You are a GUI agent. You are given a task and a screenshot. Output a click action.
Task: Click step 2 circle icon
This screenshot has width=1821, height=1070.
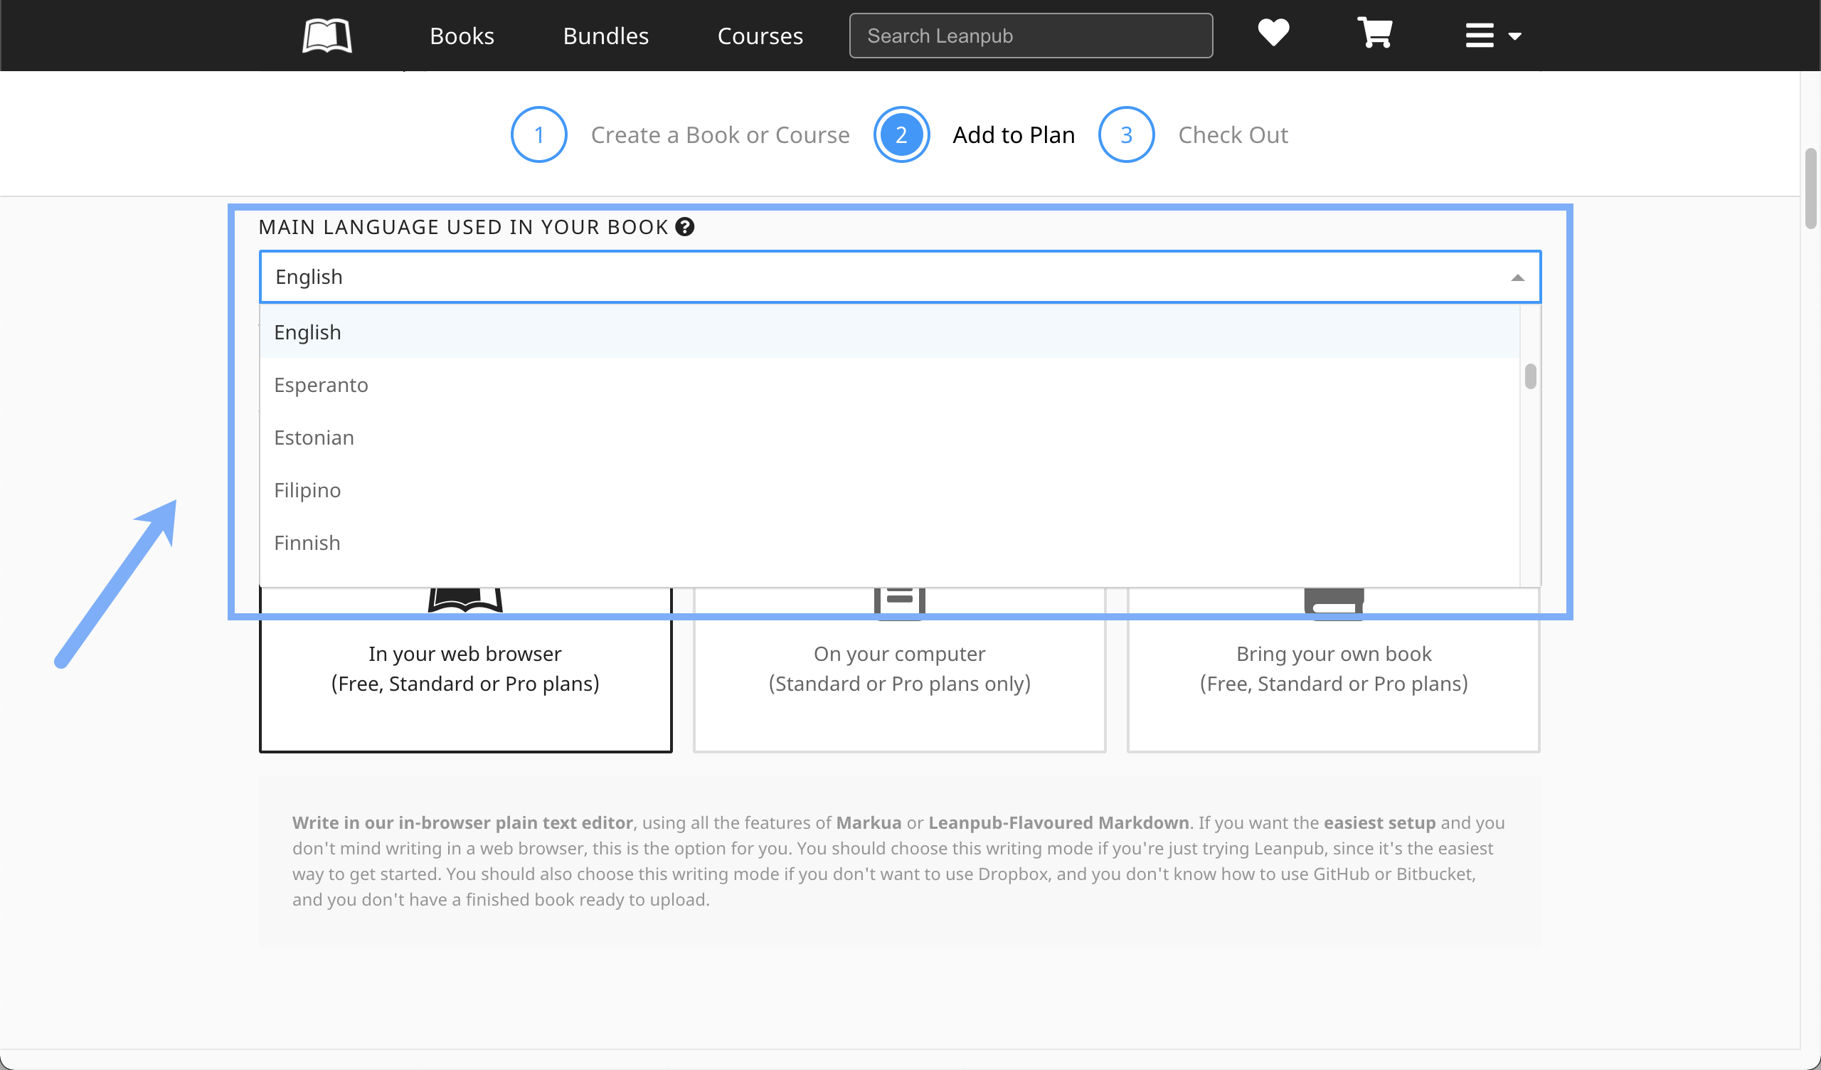(x=901, y=134)
